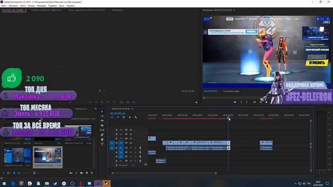Open the Графика menu

coord(52,6)
